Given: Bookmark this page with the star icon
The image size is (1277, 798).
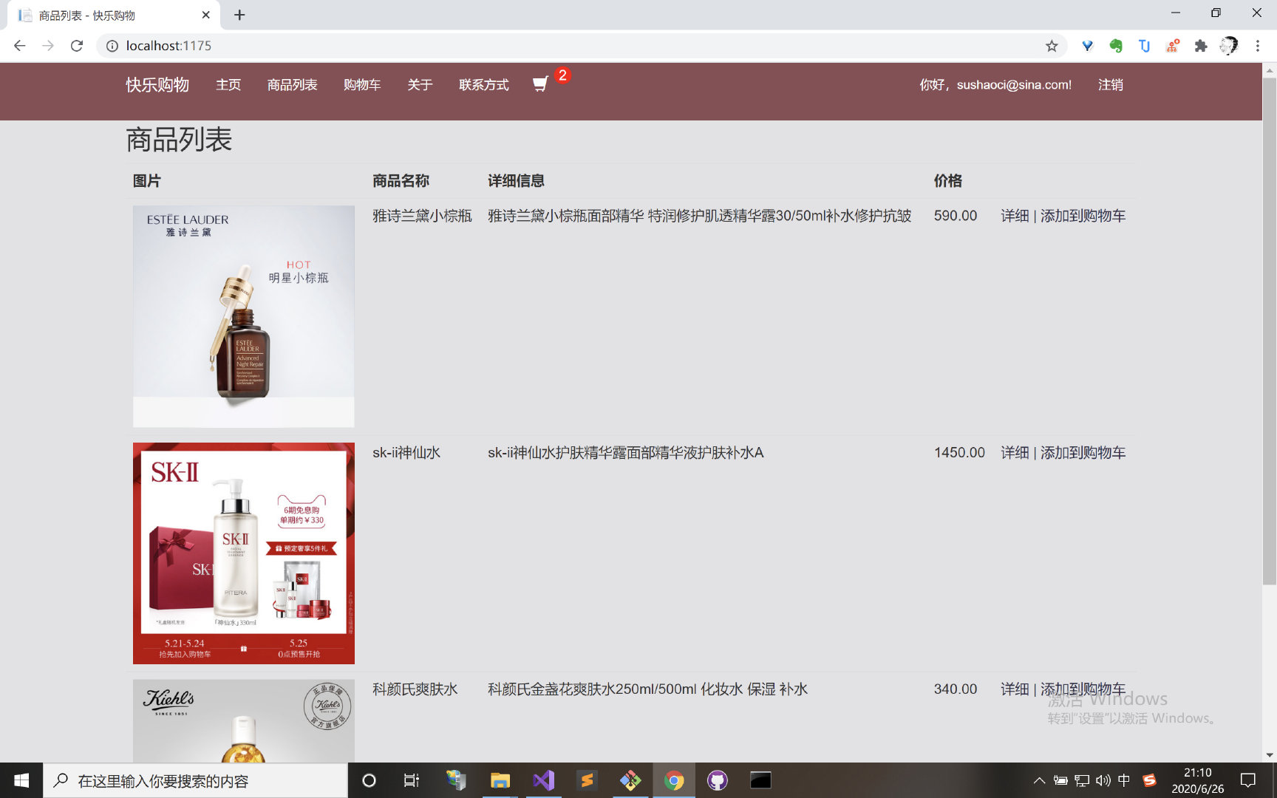Looking at the screenshot, I should pos(1052,46).
